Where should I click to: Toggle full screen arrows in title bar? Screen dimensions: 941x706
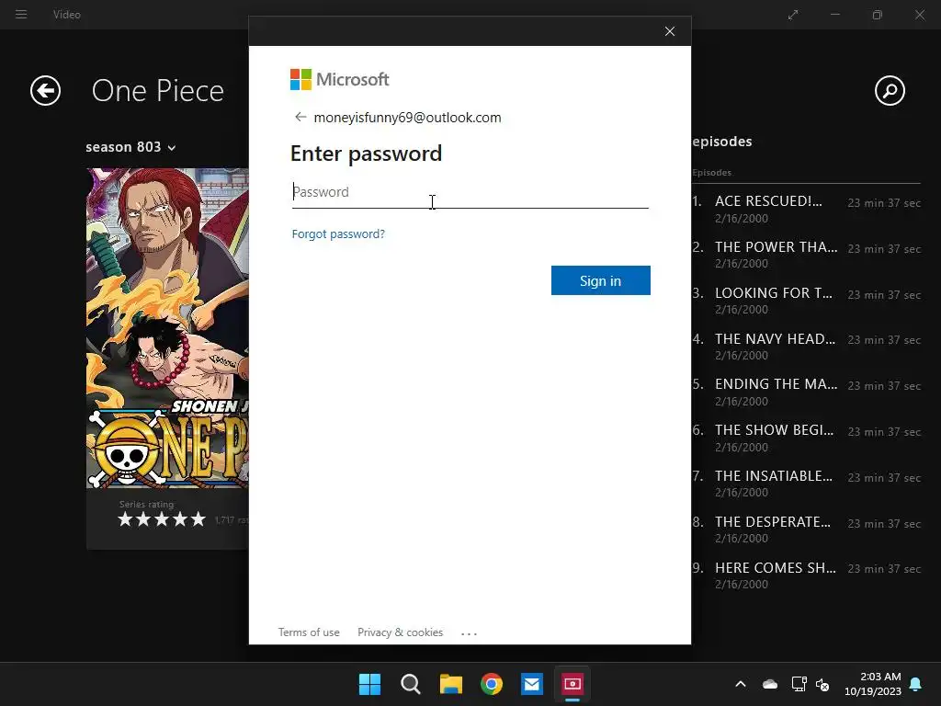click(x=793, y=15)
